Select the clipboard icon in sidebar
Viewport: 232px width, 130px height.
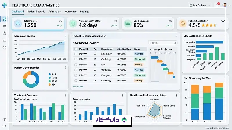pyautogui.click(x=4, y=33)
